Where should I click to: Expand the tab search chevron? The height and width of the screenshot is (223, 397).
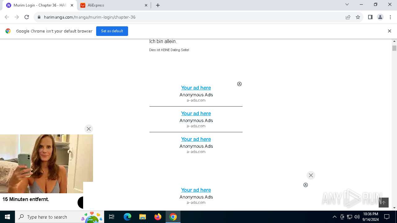point(347,4)
